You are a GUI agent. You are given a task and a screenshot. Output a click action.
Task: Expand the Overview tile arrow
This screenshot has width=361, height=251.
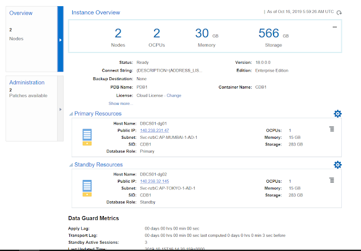point(60,39)
